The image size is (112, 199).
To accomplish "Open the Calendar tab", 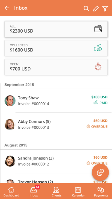I will (x=78, y=192).
